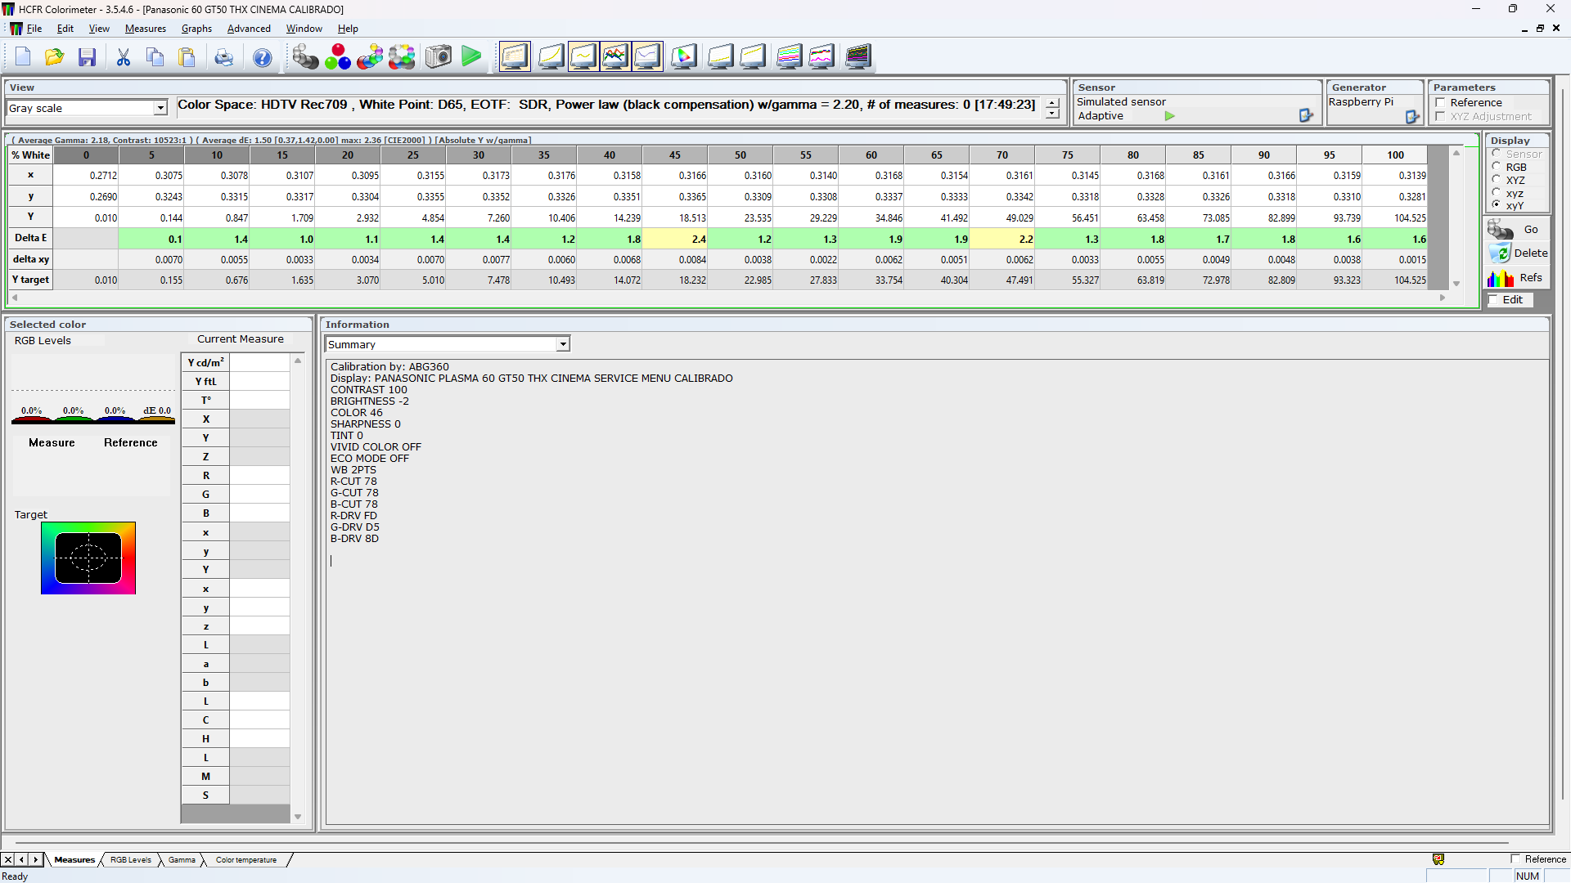Open a file with the folder icon
The width and height of the screenshot is (1571, 883).
click(54, 57)
